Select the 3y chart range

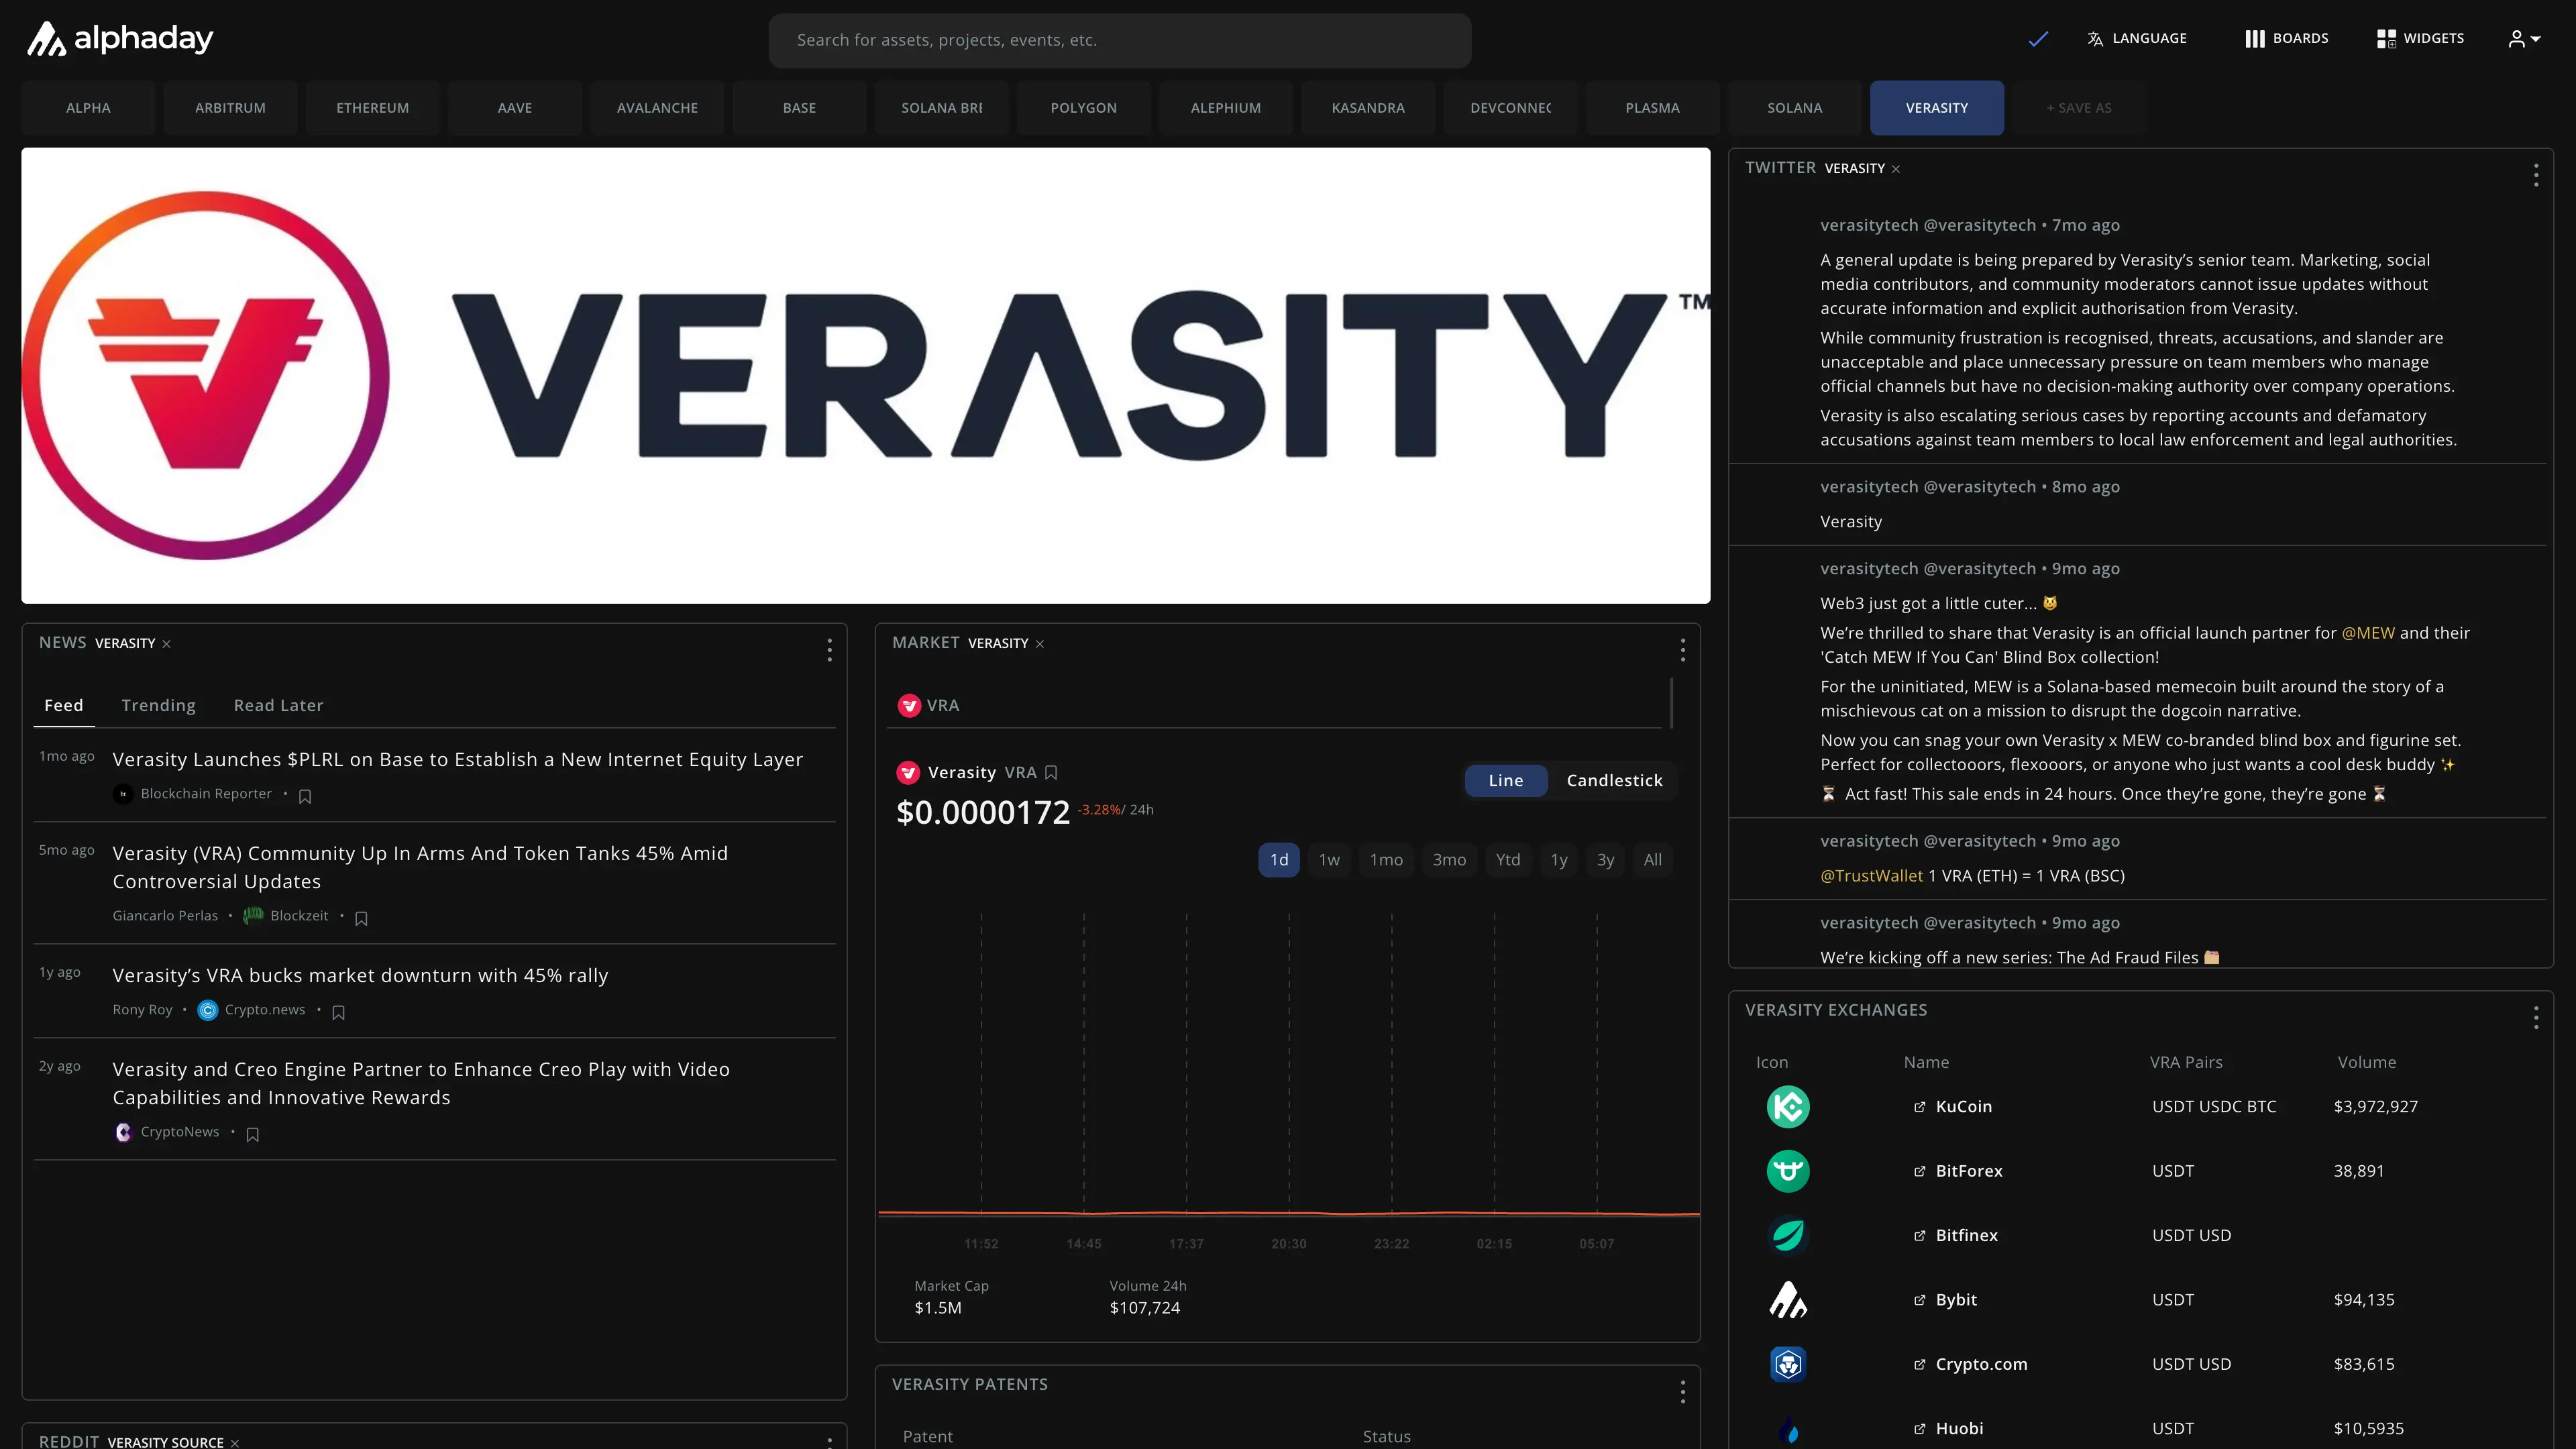coord(1605,860)
